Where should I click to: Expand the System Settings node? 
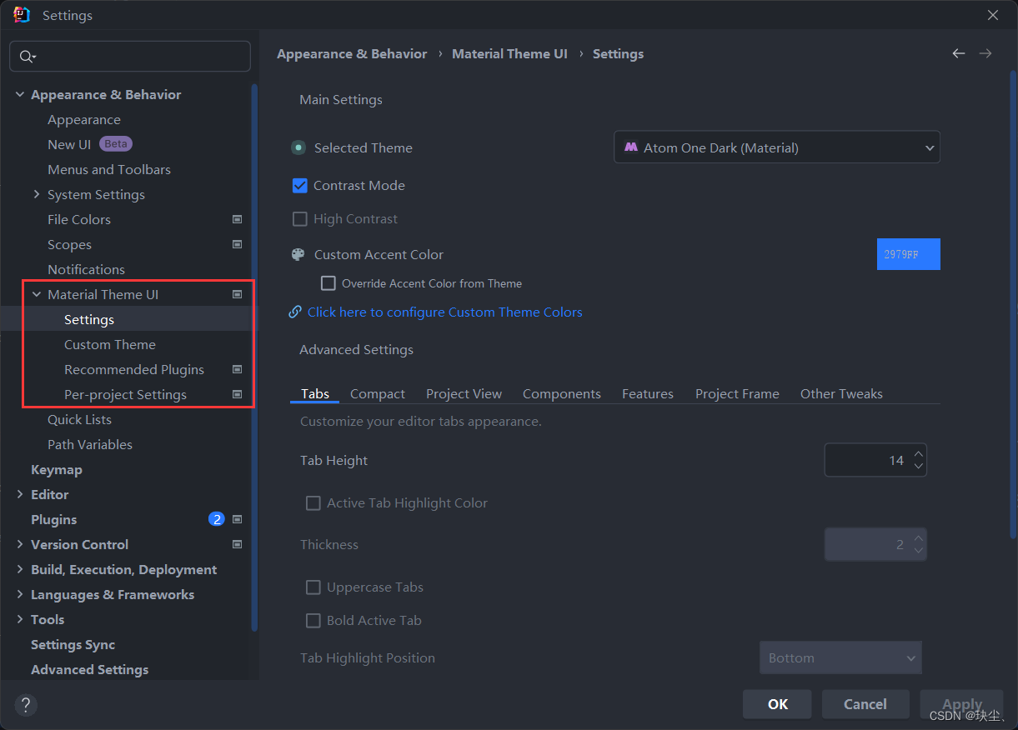[x=37, y=194]
